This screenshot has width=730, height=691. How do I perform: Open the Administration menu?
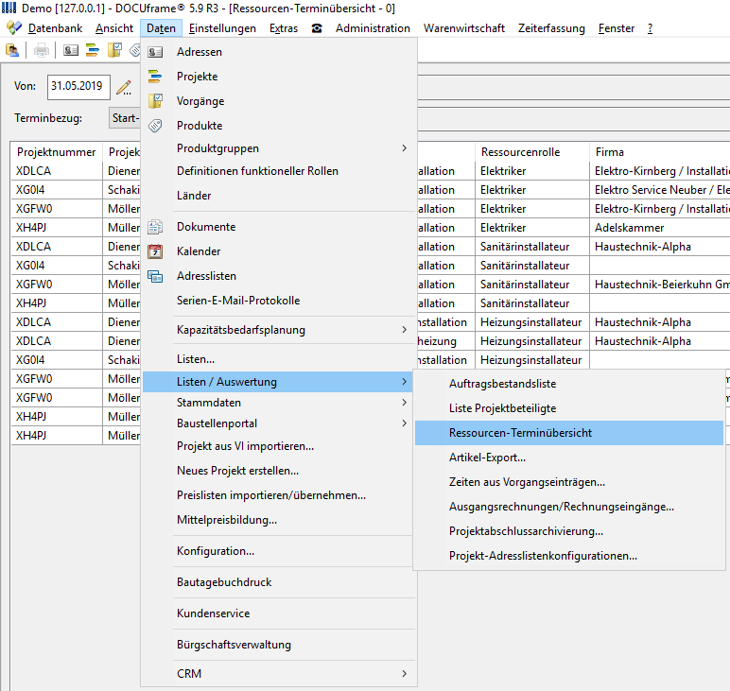click(373, 28)
